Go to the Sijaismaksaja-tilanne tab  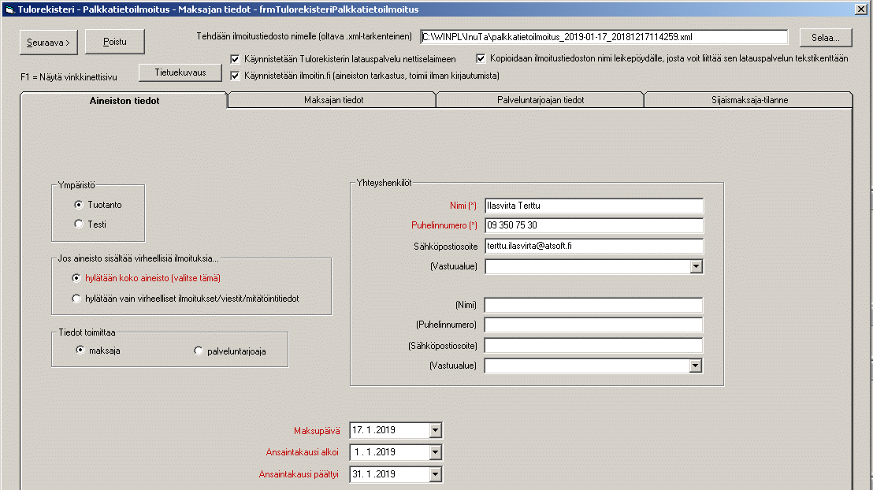tap(748, 100)
